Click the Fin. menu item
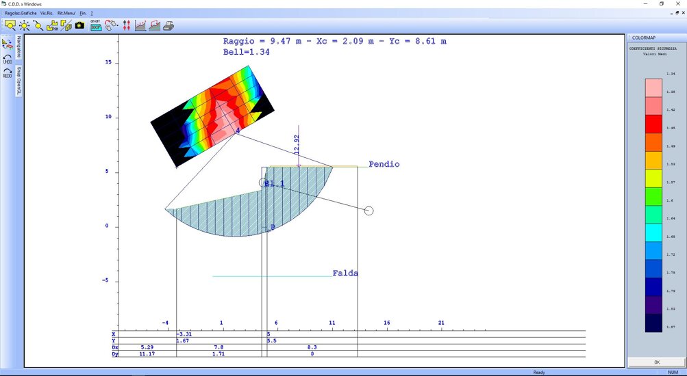This screenshot has width=687, height=376. (x=83, y=13)
